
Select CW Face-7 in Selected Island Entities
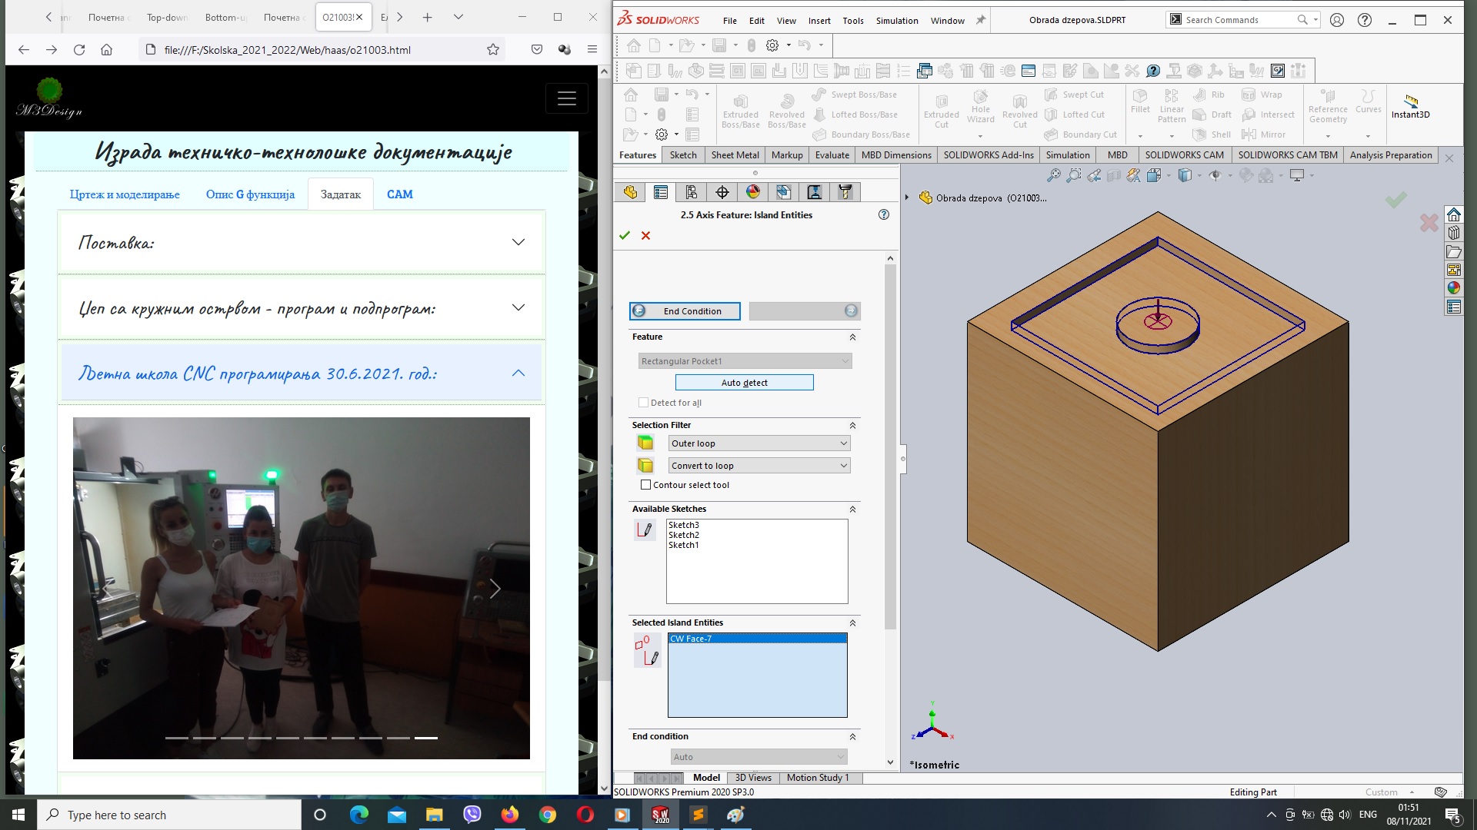pos(757,639)
